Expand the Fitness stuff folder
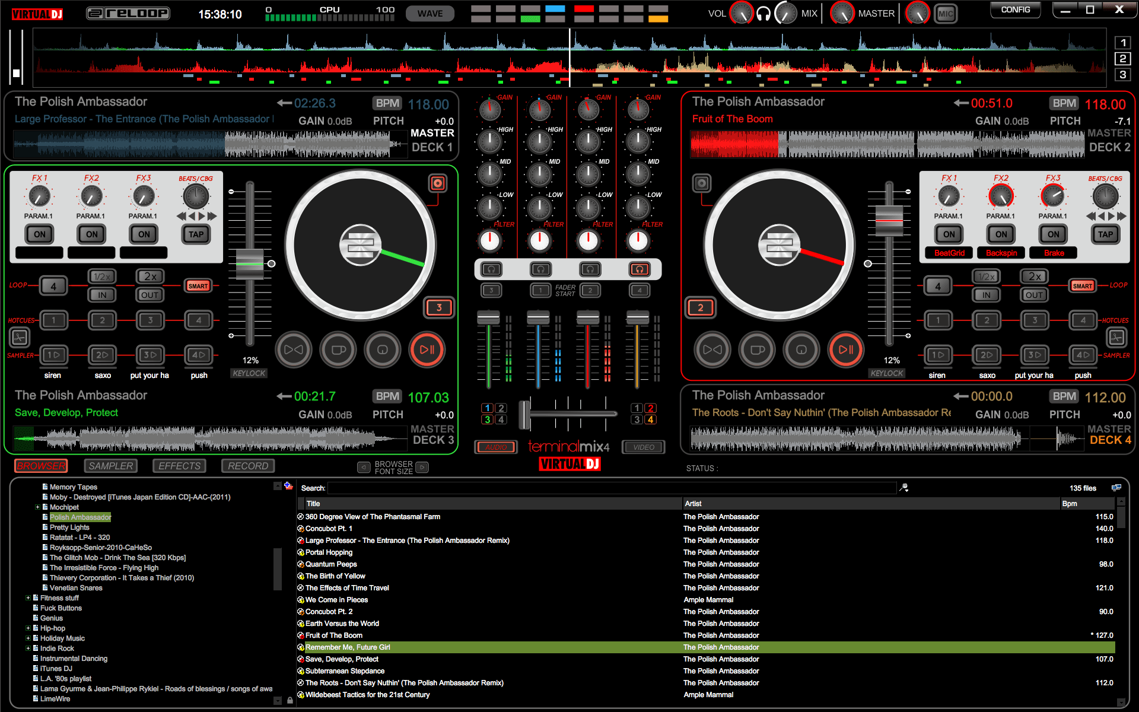Screen dimensions: 1139x712 [x=29, y=597]
